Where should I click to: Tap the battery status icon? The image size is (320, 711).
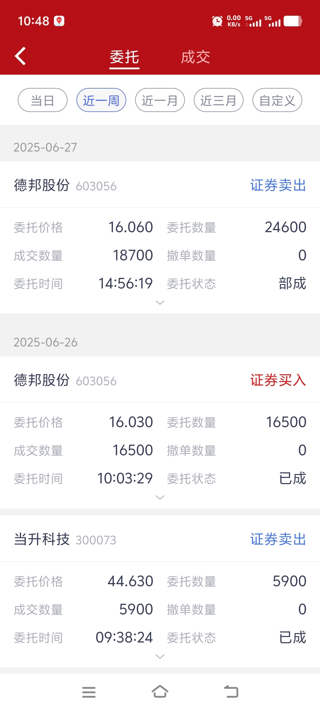pos(293,21)
